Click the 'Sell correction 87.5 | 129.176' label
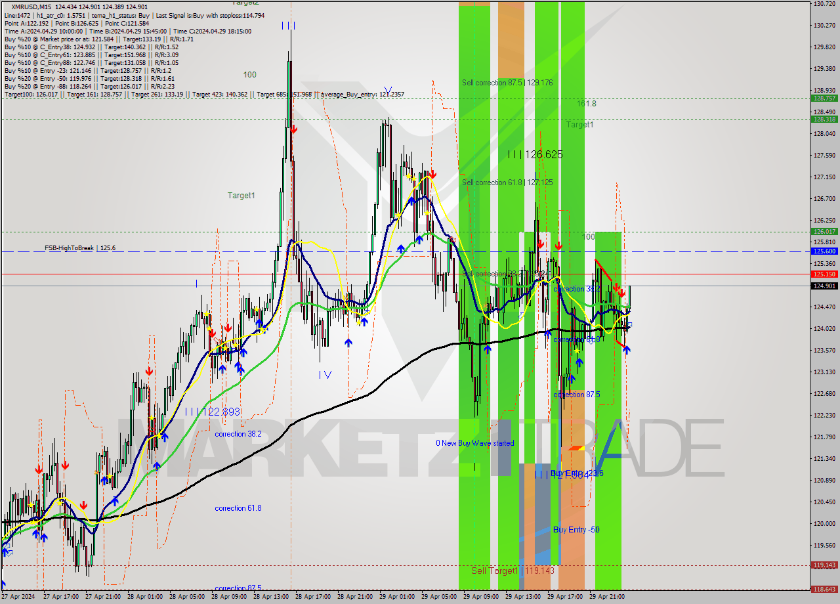 507,83
